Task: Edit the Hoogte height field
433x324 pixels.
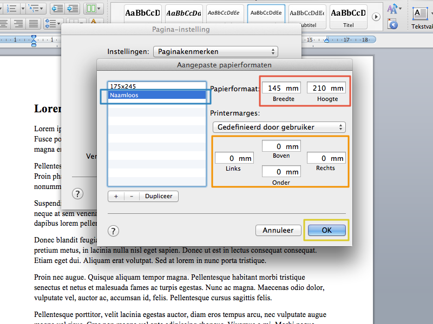Action: pyautogui.click(x=326, y=88)
